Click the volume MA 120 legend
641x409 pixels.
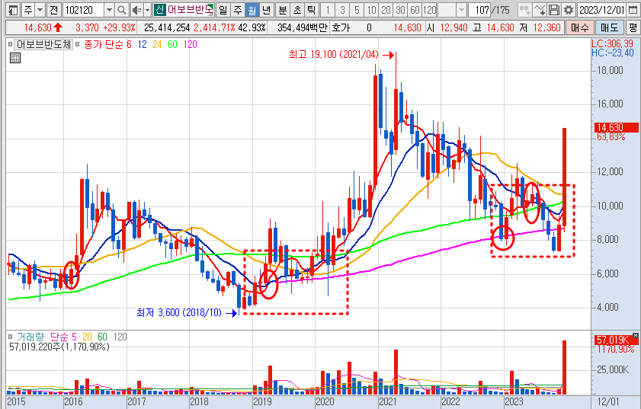tap(120, 337)
